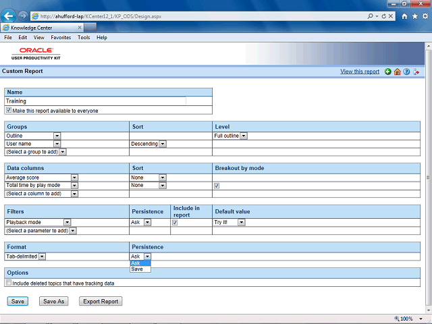Open the 100% zoom level dropdown arrow
The image size is (432, 324).
[x=421, y=319]
